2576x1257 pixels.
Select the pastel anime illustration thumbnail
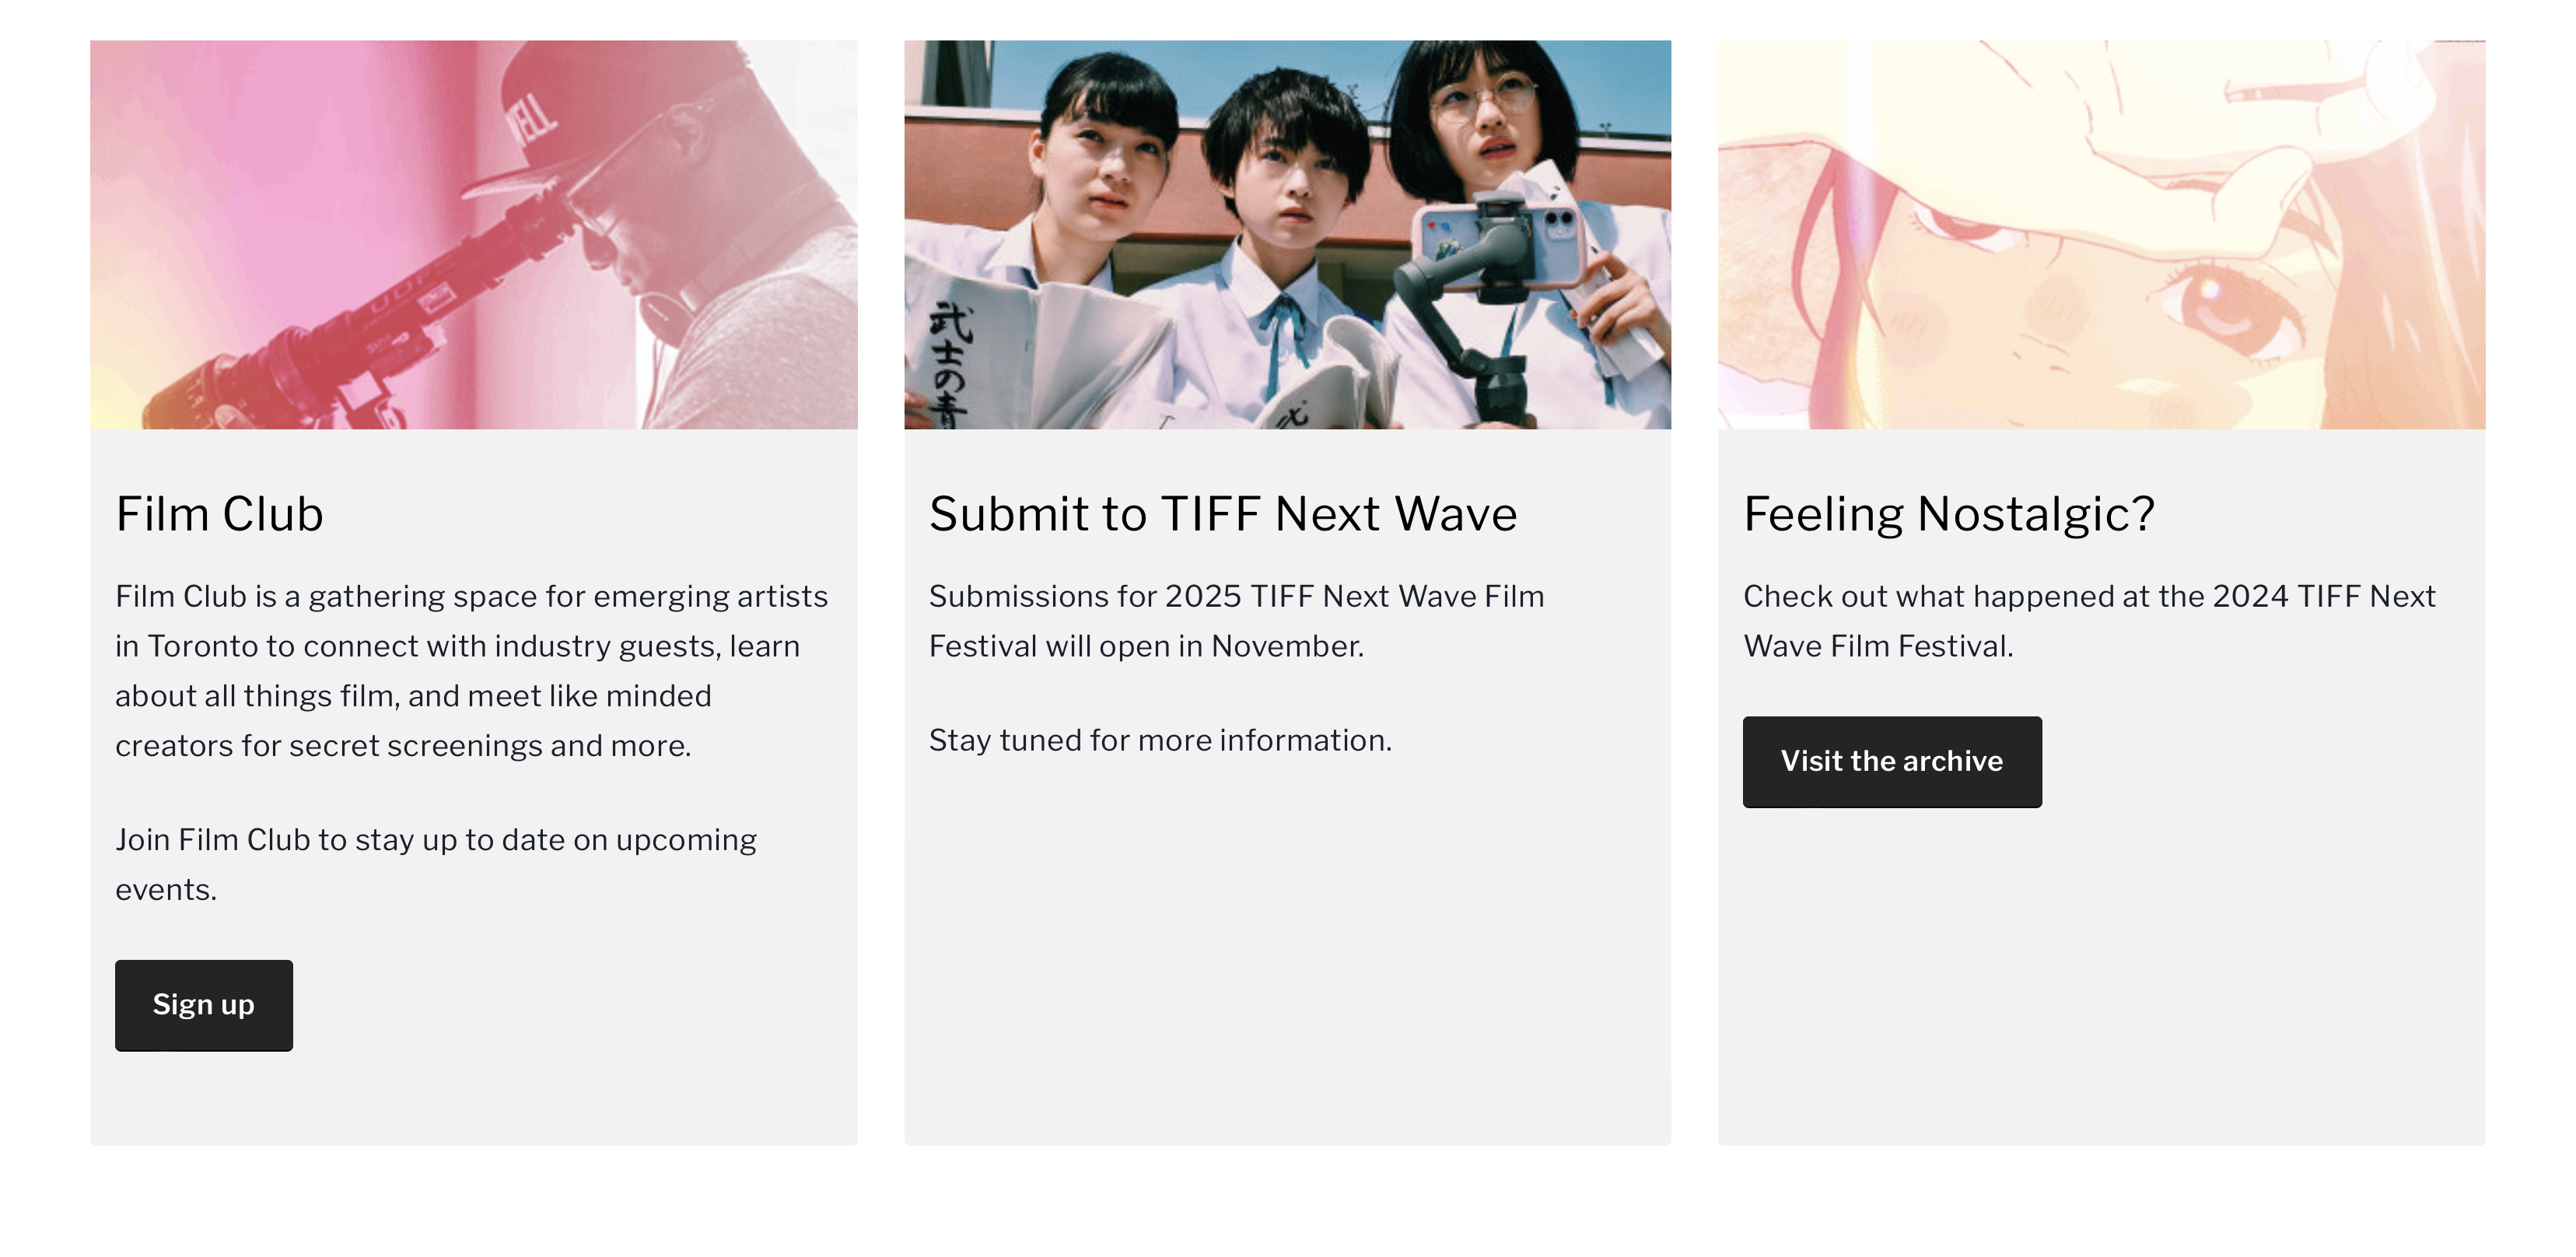click(x=2101, y=234)
